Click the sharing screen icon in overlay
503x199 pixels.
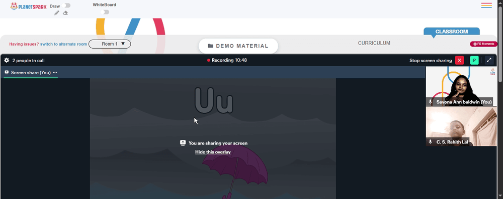point(183,143)
